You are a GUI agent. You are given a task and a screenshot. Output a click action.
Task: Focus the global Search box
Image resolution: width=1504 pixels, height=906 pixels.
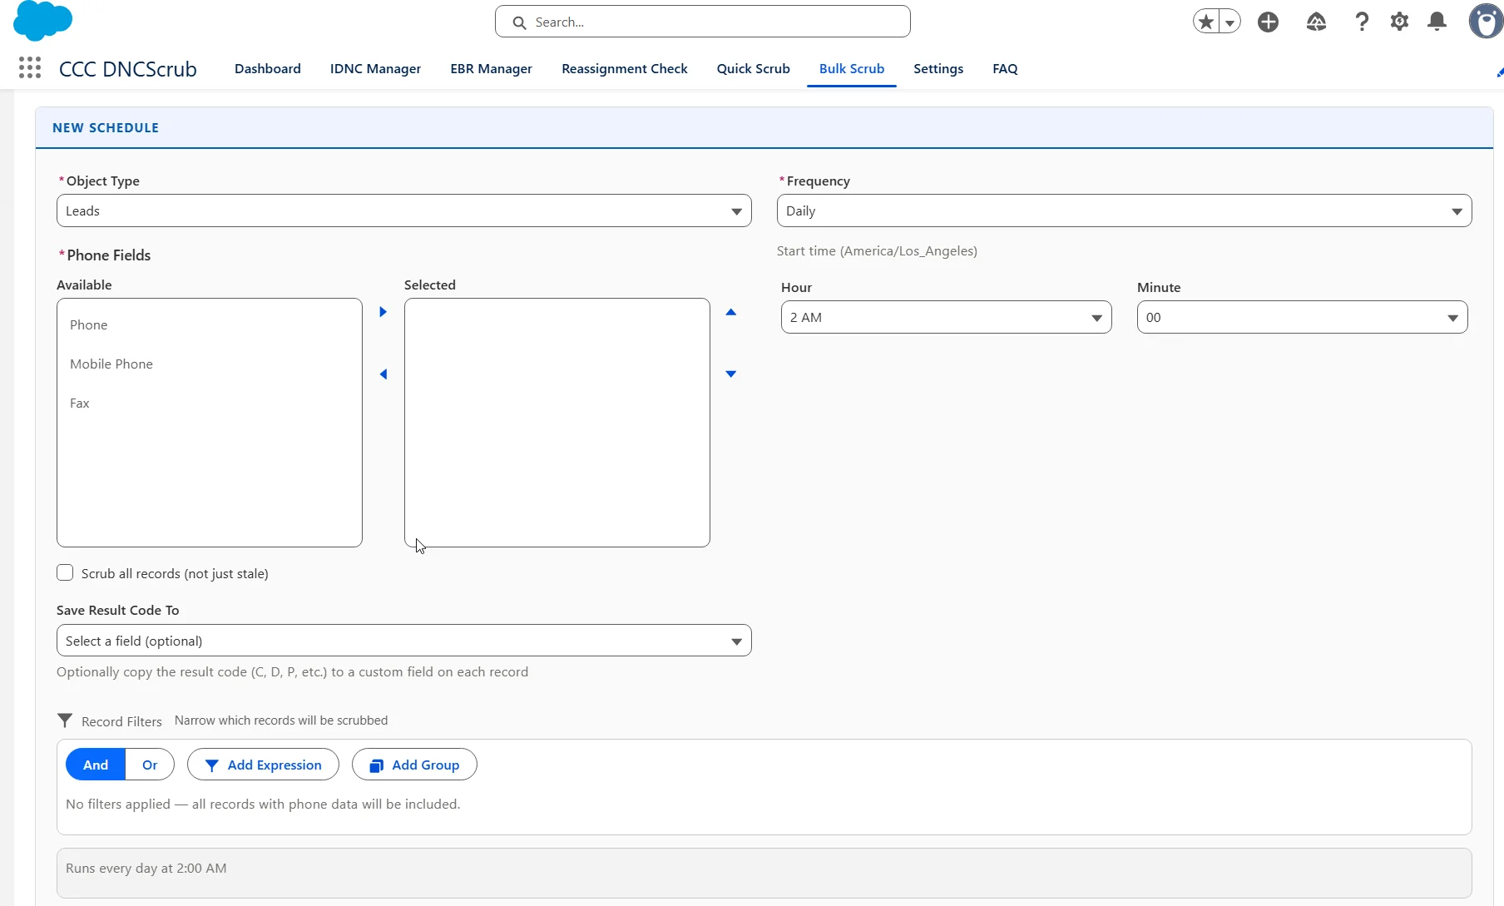click(703, 22)
